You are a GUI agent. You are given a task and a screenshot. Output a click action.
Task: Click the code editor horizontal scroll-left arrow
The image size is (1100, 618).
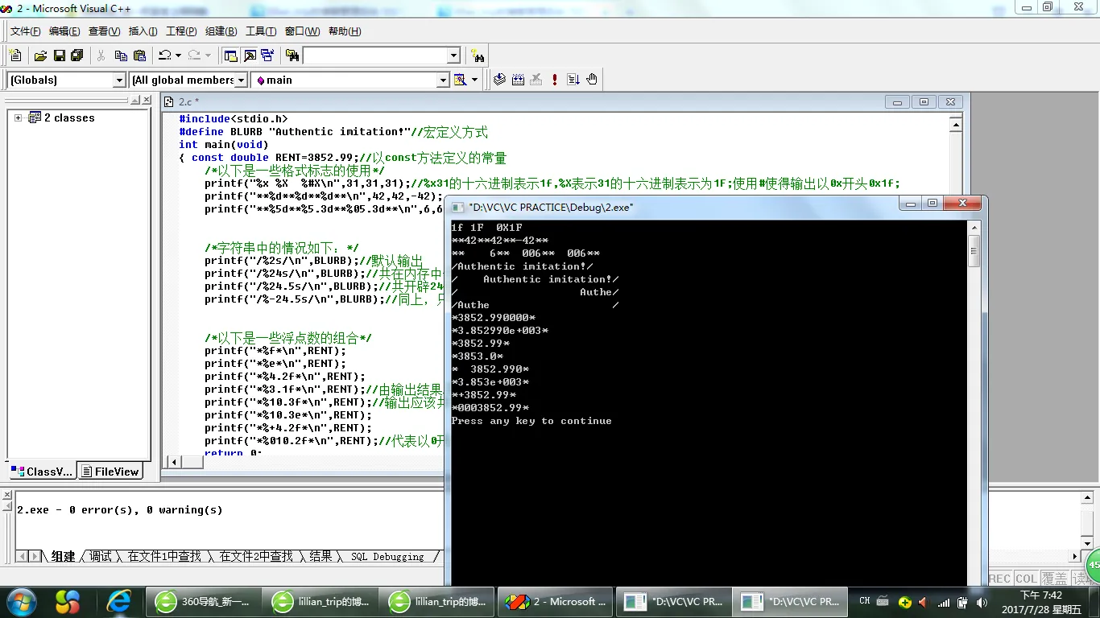click(x=173, y=462)
